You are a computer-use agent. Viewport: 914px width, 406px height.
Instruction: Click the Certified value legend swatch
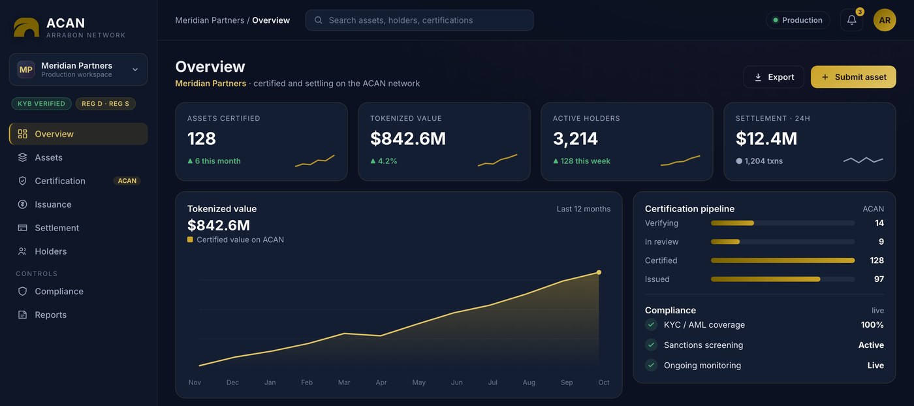(x=190, y=240)
